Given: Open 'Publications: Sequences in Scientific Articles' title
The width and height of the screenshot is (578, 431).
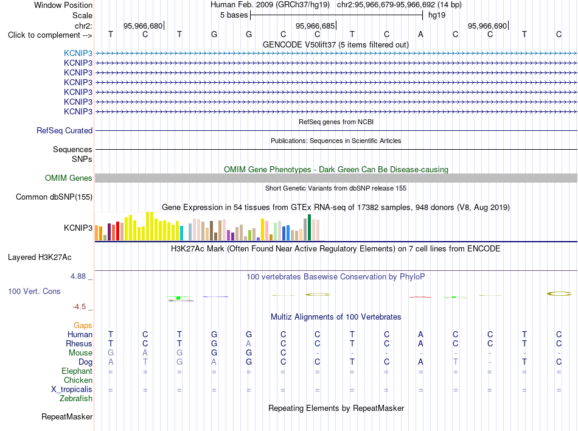Looking at the screenshot, I should pyautogui.click(x=336, y=141).
